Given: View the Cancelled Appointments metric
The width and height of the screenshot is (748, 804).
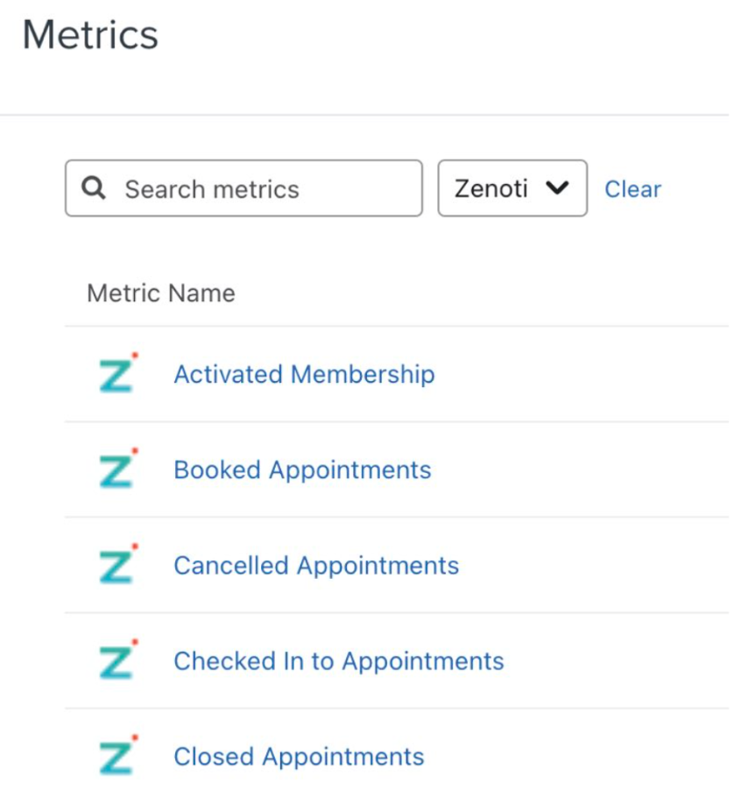Looking at the screenshot, I should (316, 565).
